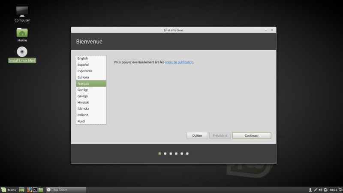The image size is (343, 193).
Task: Select Íslenska in the language list
Action: [x=91, y=109]
